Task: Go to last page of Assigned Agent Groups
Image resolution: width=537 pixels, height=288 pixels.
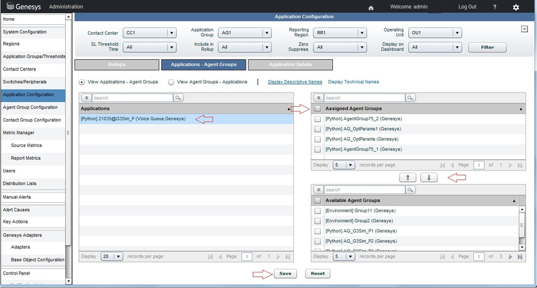Action: coord(520,165)
